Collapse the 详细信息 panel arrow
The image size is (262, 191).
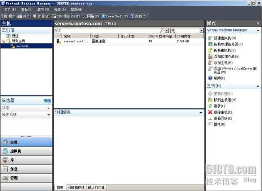pyautogui.click(x=200, y=113)
